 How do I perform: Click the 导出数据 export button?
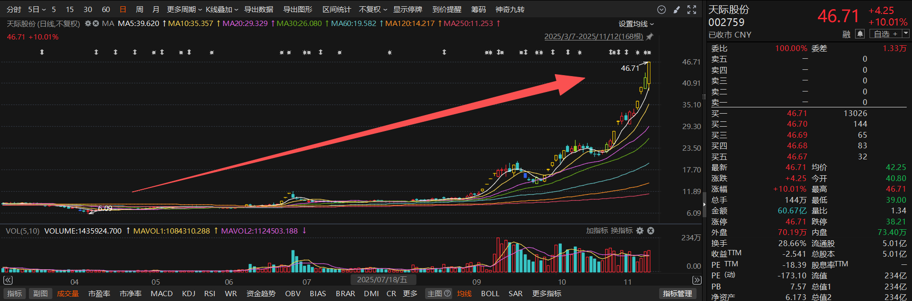[259, 9]
